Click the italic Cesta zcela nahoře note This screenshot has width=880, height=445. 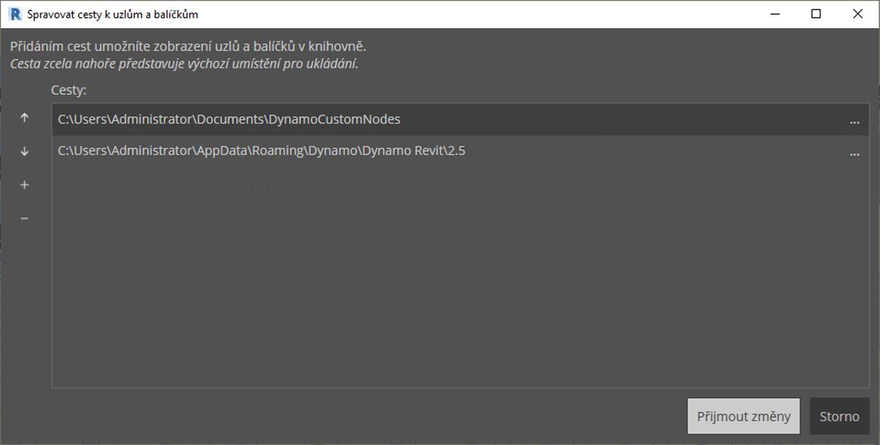(x=184, y=64)
